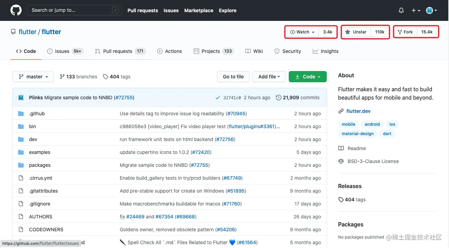Expand the Add file dropdown

269,77
